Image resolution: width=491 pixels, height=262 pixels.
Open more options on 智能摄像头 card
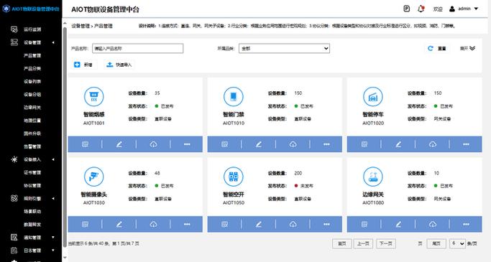pyautogui.click(x=187, y=224)
